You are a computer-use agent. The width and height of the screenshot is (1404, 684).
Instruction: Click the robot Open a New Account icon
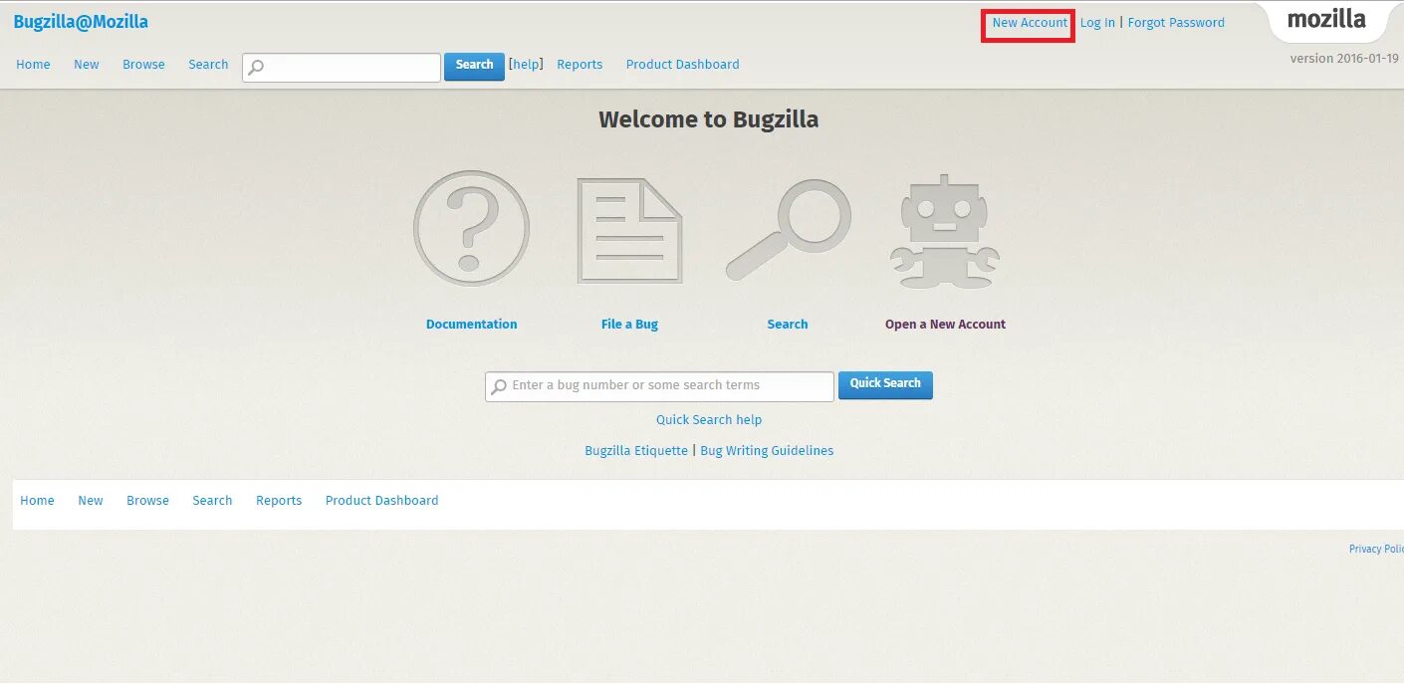945,231
